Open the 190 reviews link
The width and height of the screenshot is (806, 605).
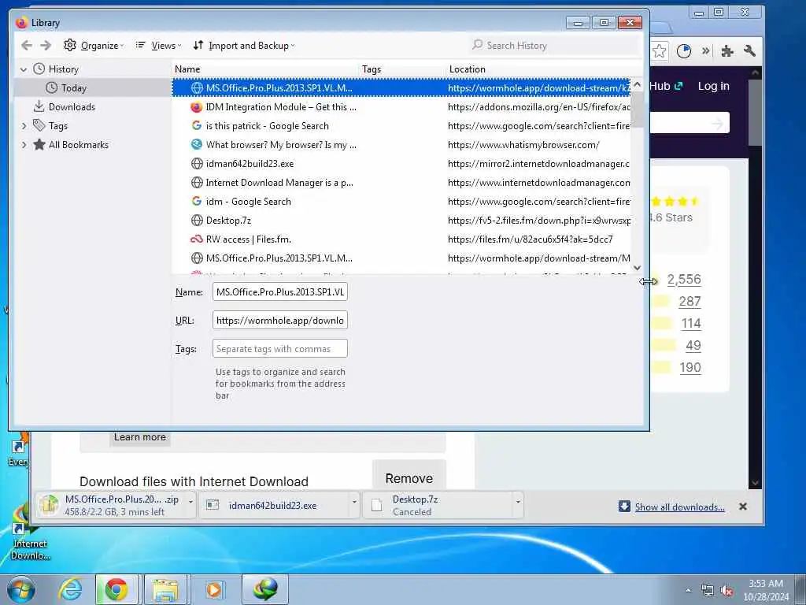690,368
